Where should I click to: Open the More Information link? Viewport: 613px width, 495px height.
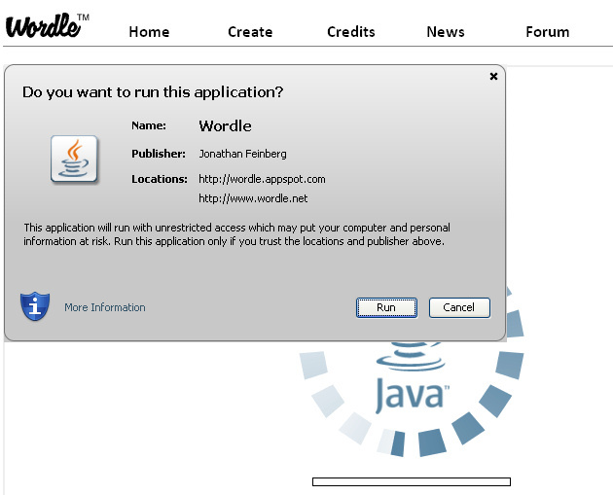click(105, 307)
